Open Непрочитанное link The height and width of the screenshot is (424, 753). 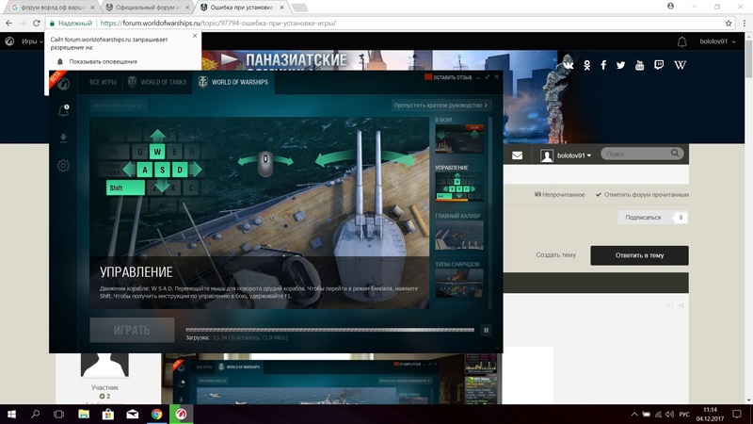coord(559,195)
